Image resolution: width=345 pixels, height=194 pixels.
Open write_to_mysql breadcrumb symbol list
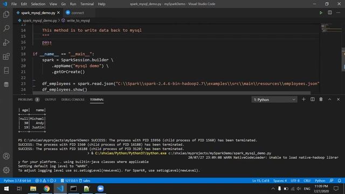pos(78,20)
